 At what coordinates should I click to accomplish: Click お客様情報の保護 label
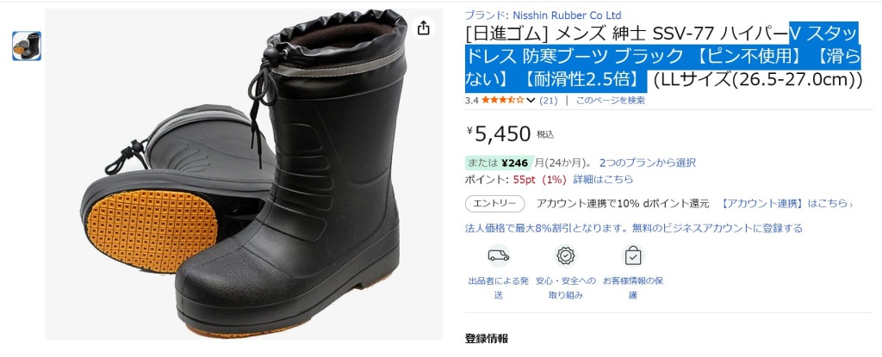tap(633, 287)
